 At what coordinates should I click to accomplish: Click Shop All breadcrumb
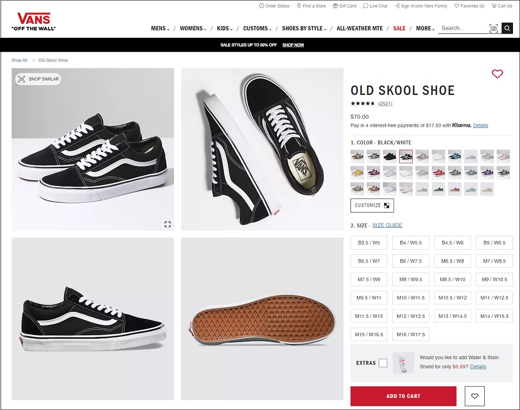coord(19,60)
